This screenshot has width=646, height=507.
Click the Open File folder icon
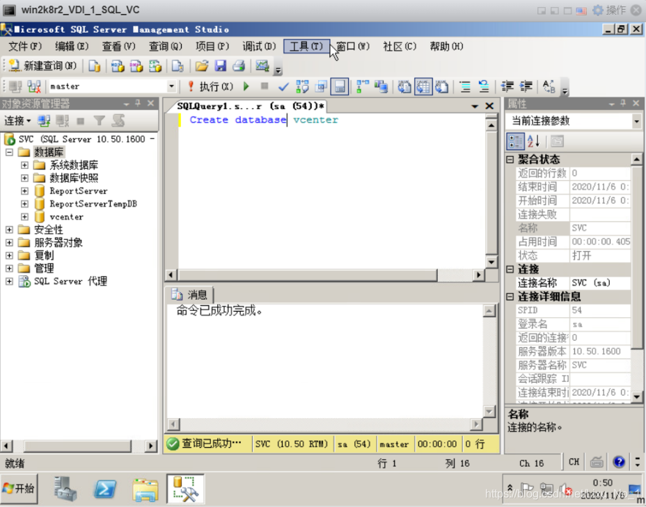pos(201,66)
